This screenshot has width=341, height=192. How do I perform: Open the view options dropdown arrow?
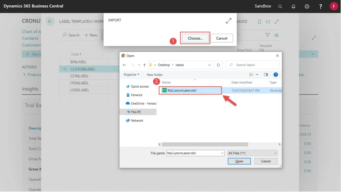[257, 75]
